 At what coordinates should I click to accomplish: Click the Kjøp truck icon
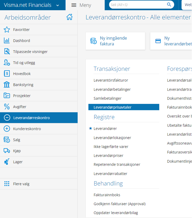(x=7, y=151)
